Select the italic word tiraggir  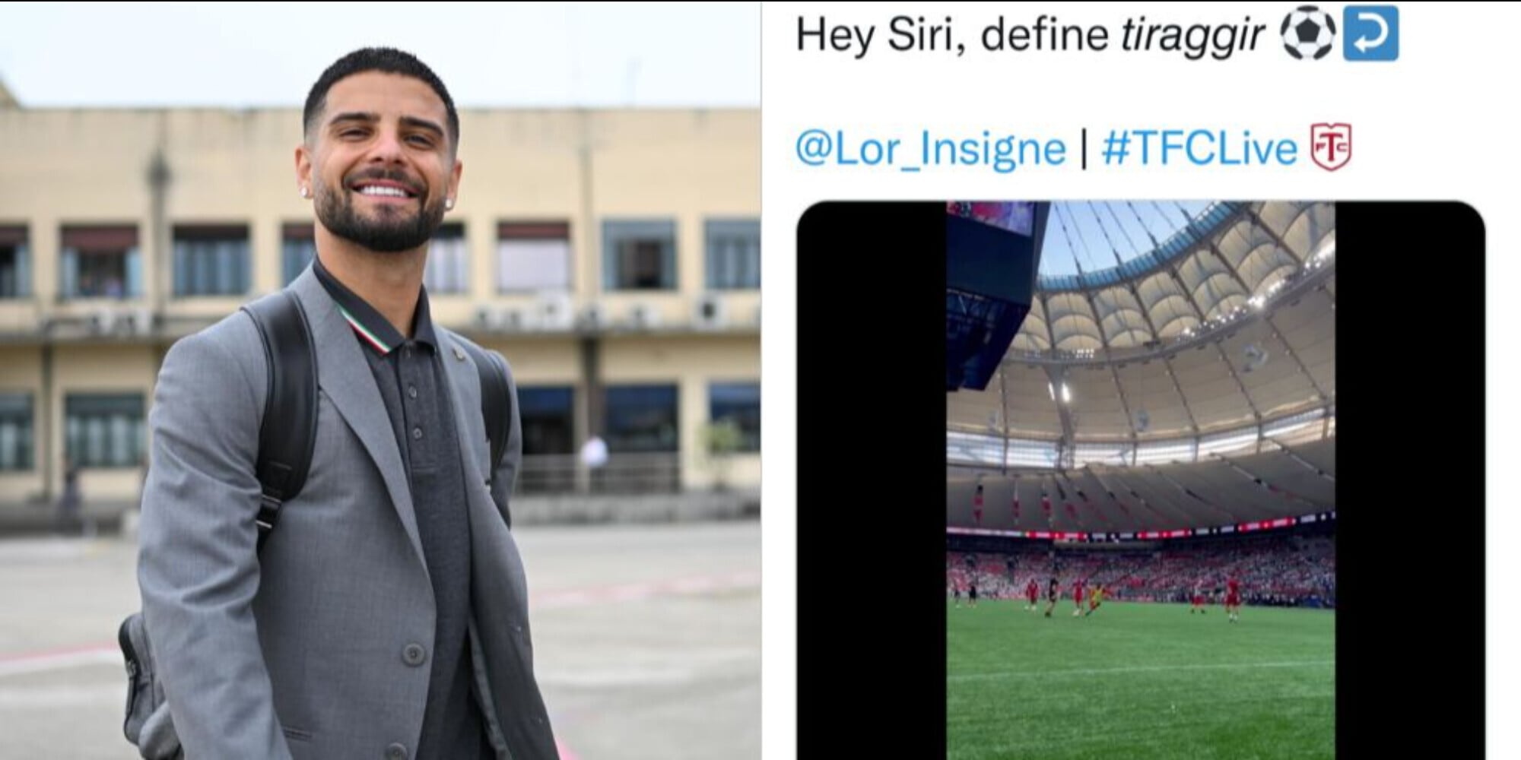tap(1192, 36)
